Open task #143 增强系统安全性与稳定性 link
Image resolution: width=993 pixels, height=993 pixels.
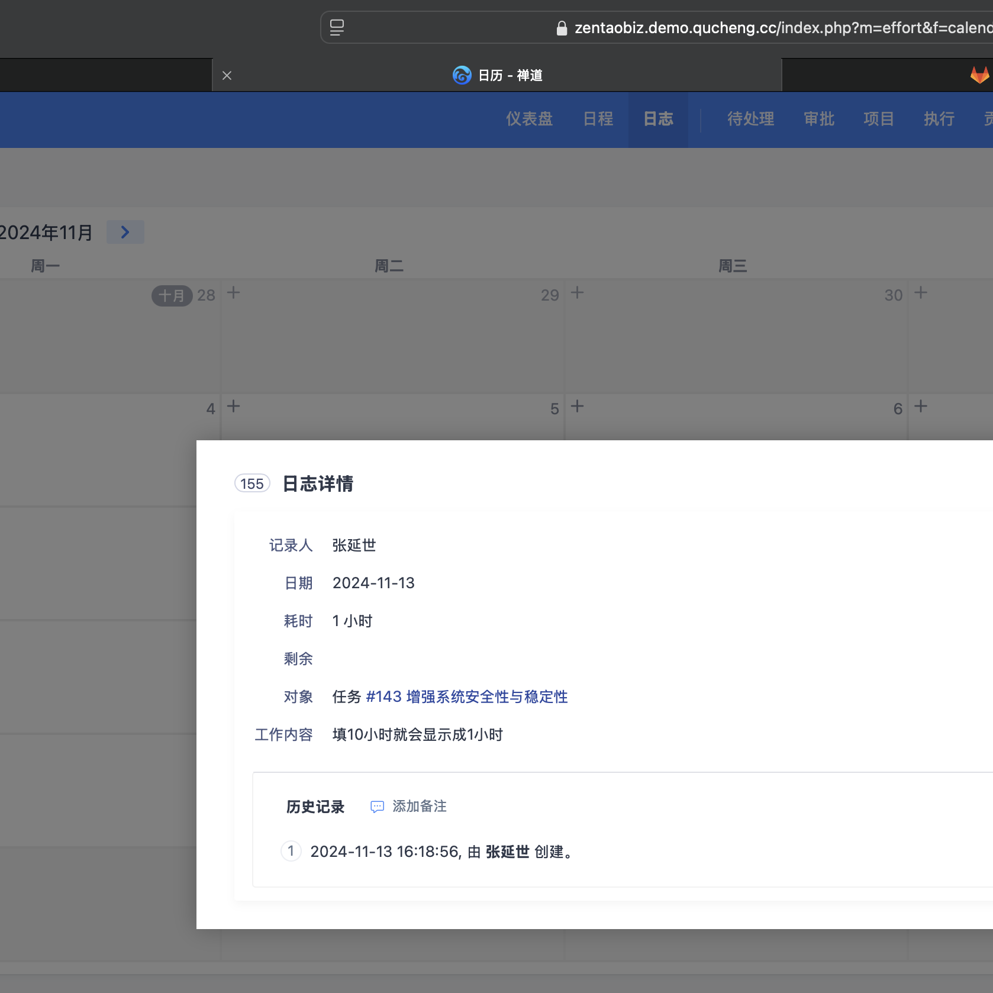[466, 697]
